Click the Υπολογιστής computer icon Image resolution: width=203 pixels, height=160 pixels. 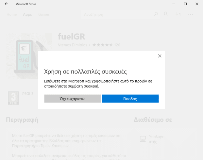pyautogui.click(x=143, y=139)
